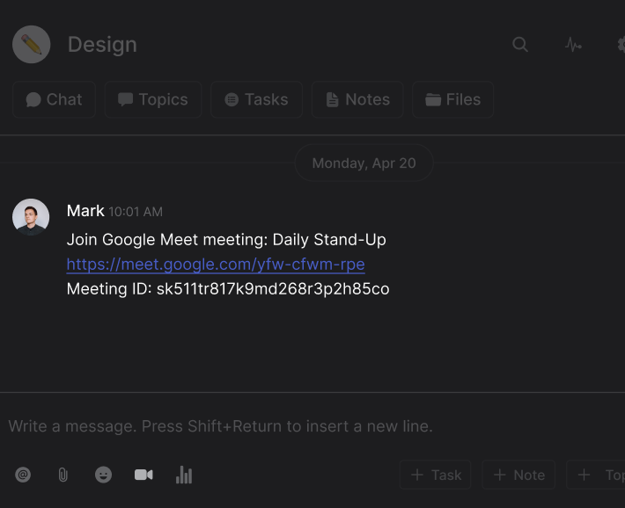Screen dimensions: 625x508
Task: Switch to the Topics tab
Action: click(x=153, y=99)
